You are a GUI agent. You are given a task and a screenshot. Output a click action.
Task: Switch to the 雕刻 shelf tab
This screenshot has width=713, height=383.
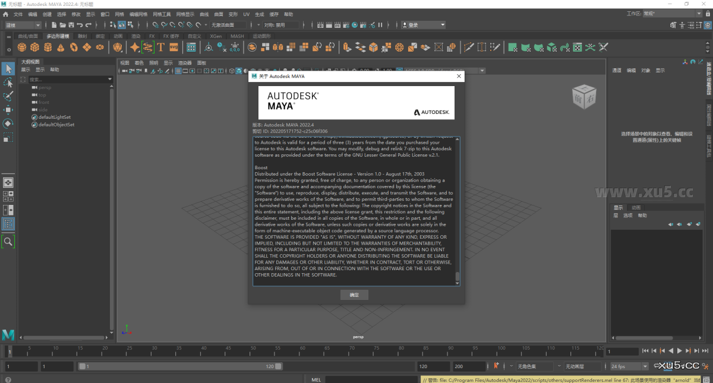(82, 36)
